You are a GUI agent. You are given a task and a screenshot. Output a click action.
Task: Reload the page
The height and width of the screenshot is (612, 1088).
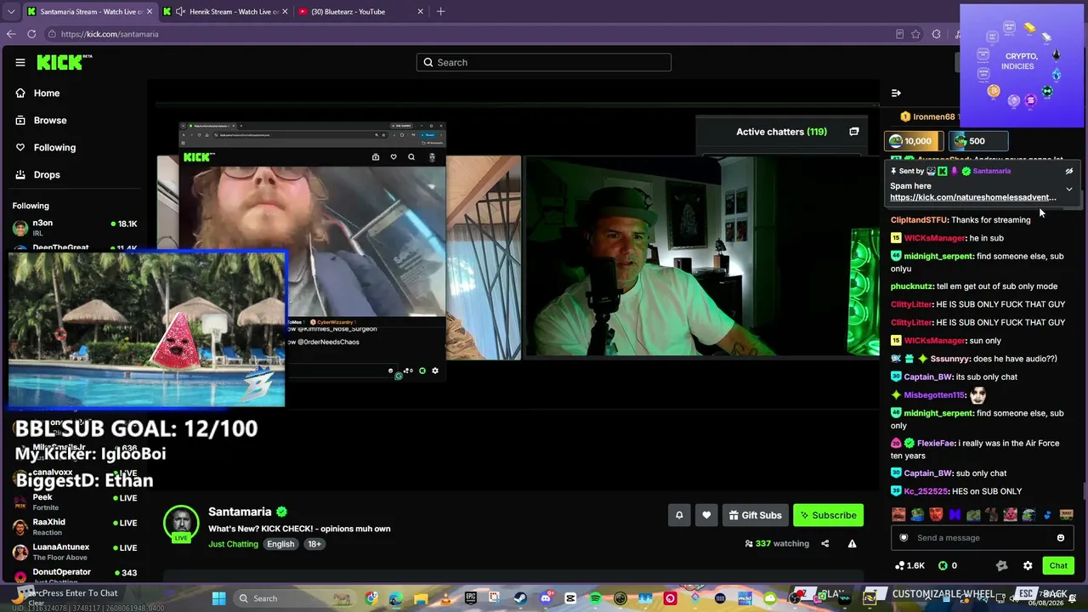point(31,34)
